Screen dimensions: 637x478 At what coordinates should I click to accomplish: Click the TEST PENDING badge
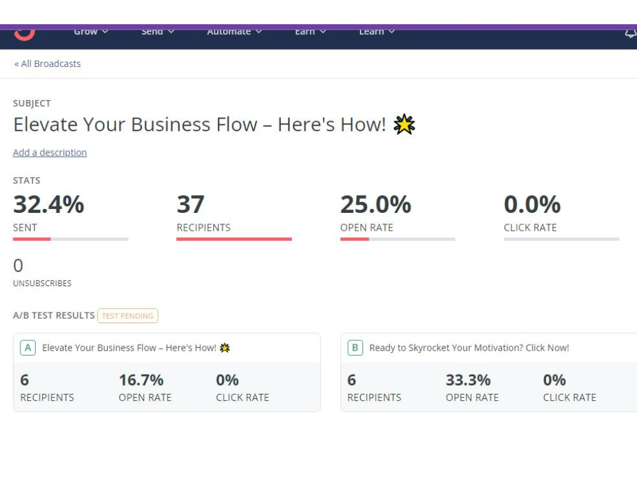[x=127, y=316]
